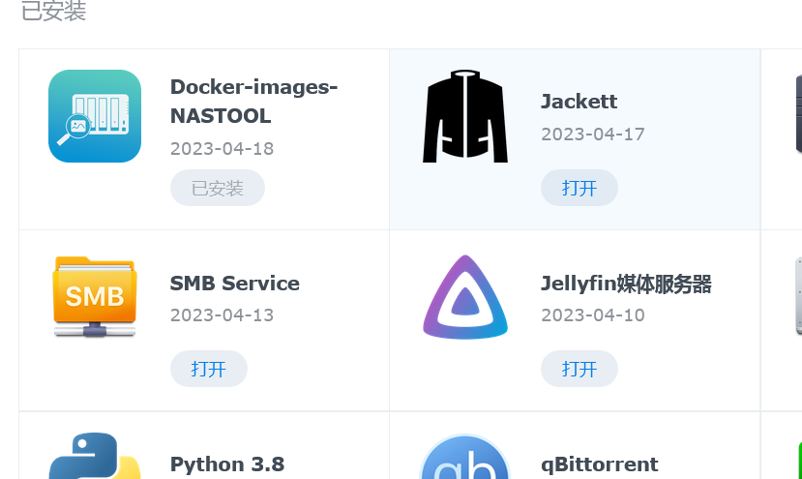Click the Jellyfin date 2023-04-10
Viewport: 802px width, 479px height.
point(593,315)
